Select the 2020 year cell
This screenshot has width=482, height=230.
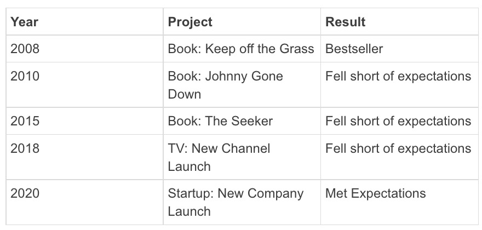point(25,193)
